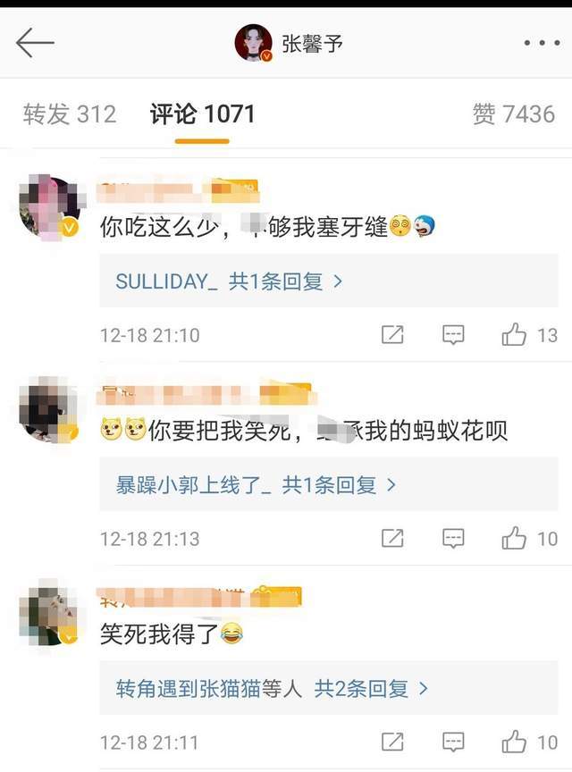Open the three-dot more options menu

(x=542, y=43)
